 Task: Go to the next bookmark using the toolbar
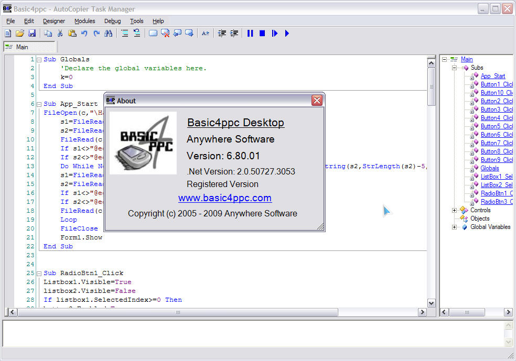pyautogui.click(x=189, y=33)
